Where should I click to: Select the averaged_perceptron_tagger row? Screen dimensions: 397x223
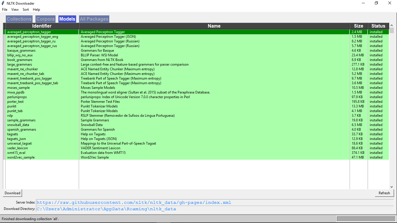[x=197, y=32]
